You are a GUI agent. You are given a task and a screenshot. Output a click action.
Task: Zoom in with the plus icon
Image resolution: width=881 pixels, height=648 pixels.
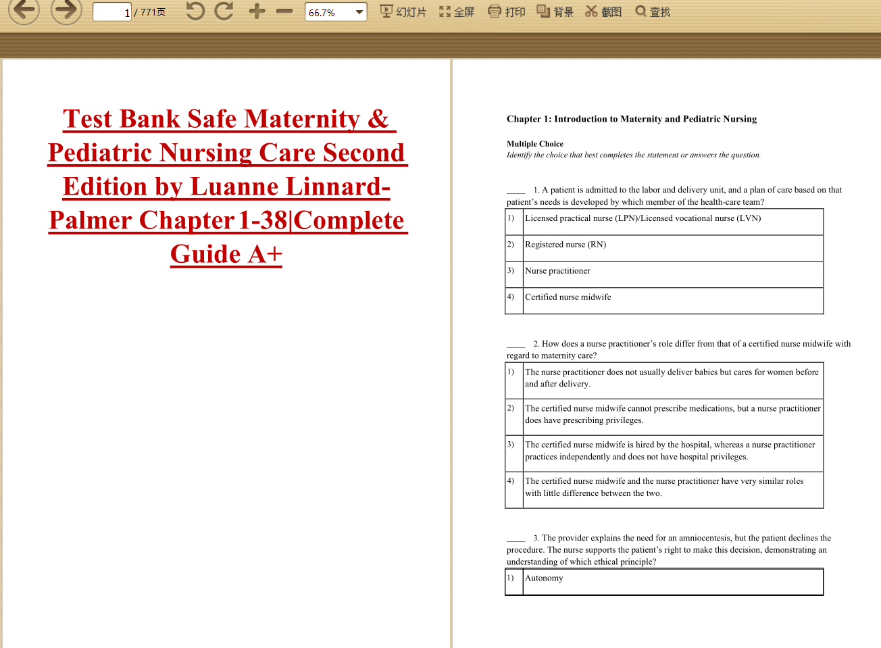[x=257, y=11]
